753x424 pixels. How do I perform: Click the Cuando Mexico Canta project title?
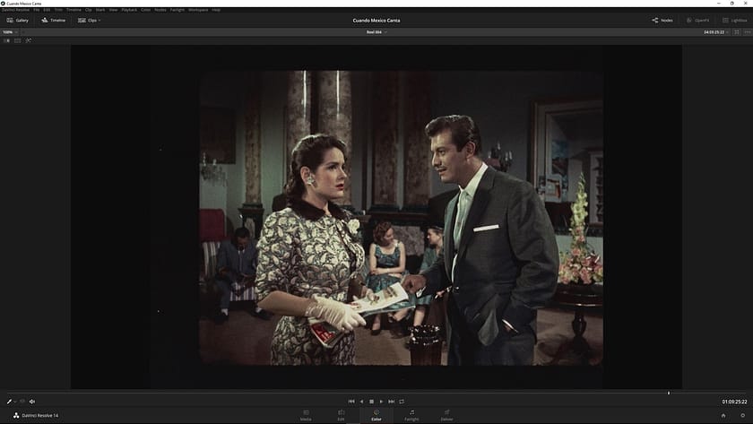(x=376, y=20)
